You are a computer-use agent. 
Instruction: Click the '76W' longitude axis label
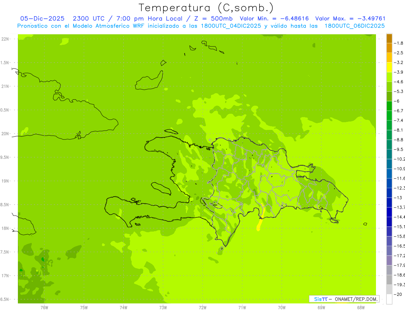44,308
